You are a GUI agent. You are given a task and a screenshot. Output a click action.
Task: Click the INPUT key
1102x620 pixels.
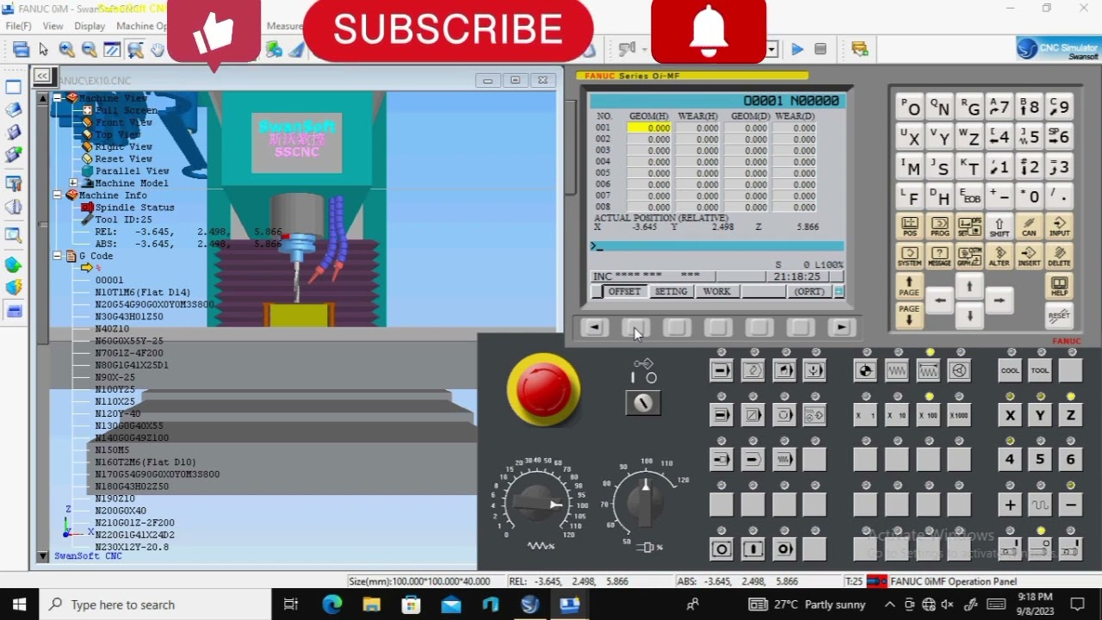coord(1059,226)
